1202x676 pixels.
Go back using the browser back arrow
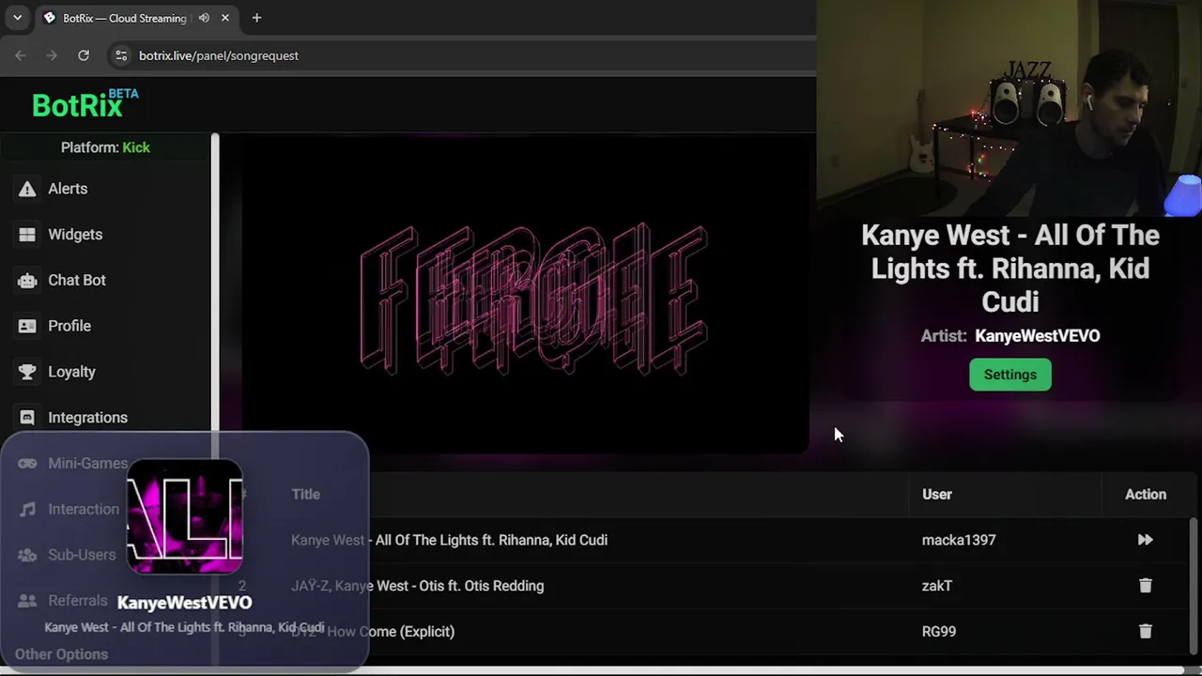(x=21, y=55)
